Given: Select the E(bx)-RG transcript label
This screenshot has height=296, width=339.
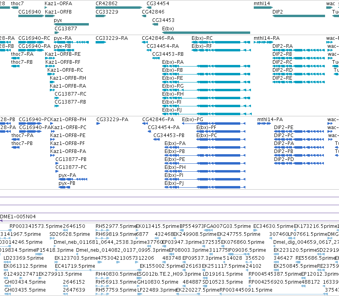Looking at the screenshot, I should [173, 86].
